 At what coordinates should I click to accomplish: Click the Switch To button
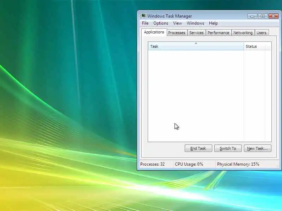tap(228, 148)
